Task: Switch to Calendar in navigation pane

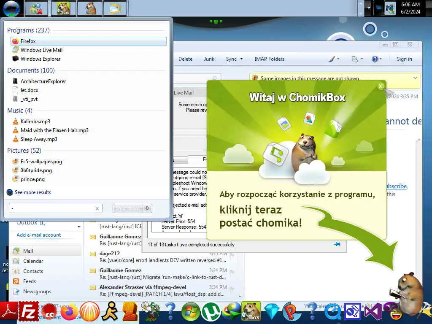Action: tap(33, 261)
